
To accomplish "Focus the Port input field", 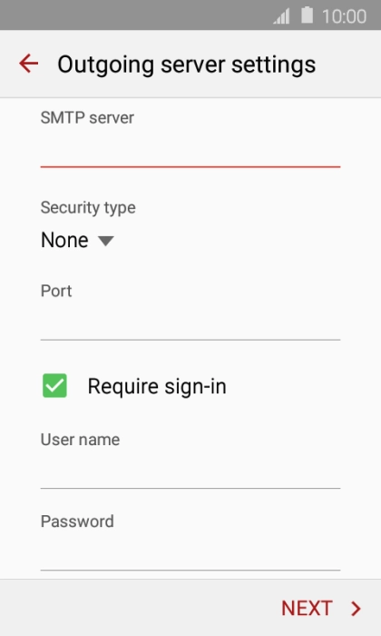I will point(190,323).
